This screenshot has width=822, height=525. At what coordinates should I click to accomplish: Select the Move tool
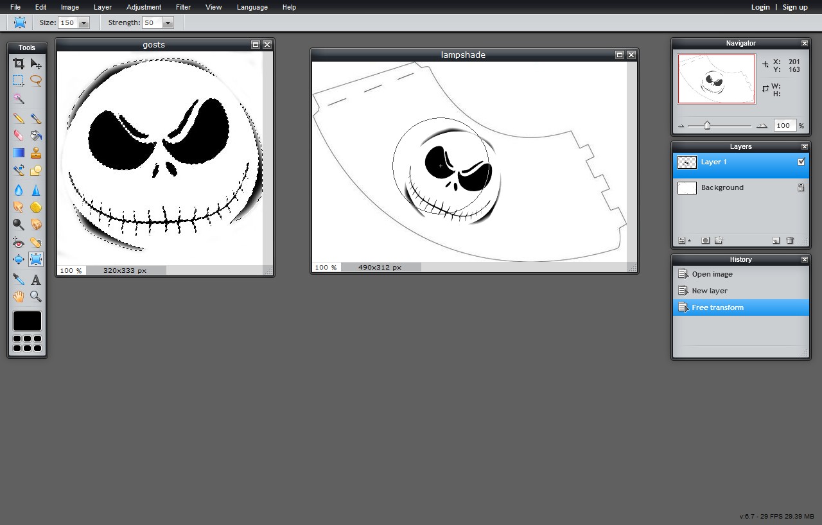point(36,64)
